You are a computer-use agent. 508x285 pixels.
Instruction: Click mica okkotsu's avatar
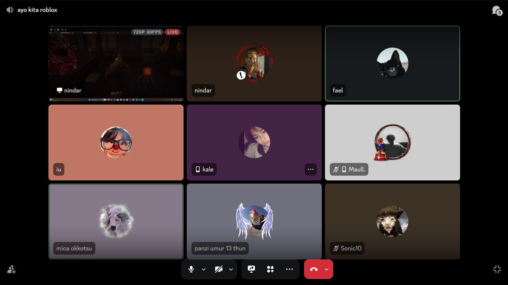116,221
